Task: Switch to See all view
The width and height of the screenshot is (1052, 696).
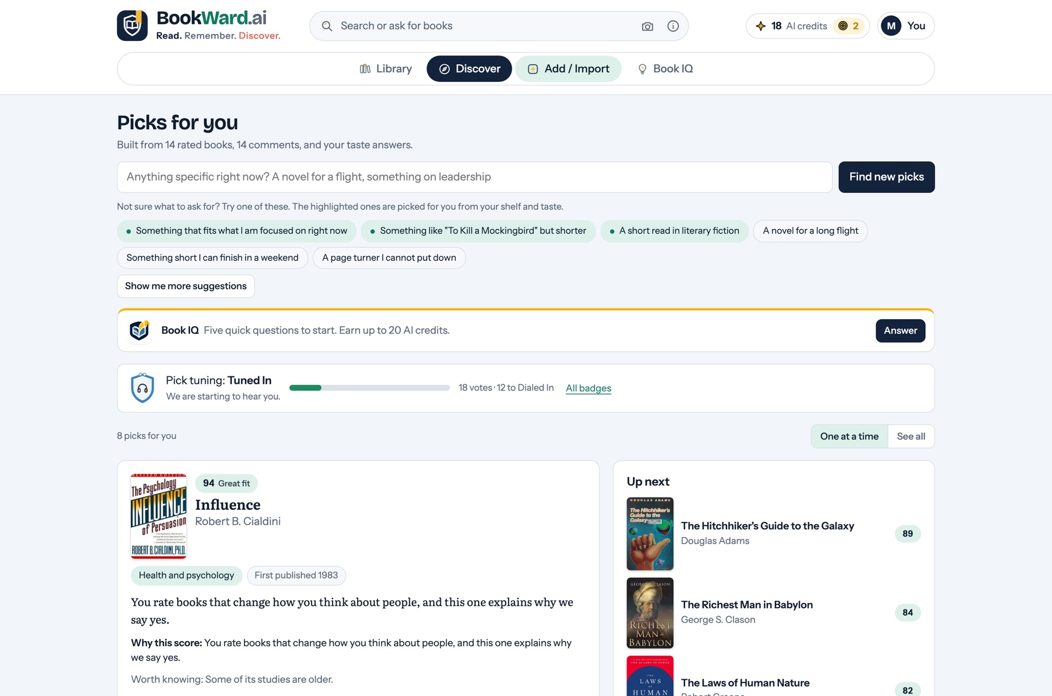Action: (x=911, y=437)
